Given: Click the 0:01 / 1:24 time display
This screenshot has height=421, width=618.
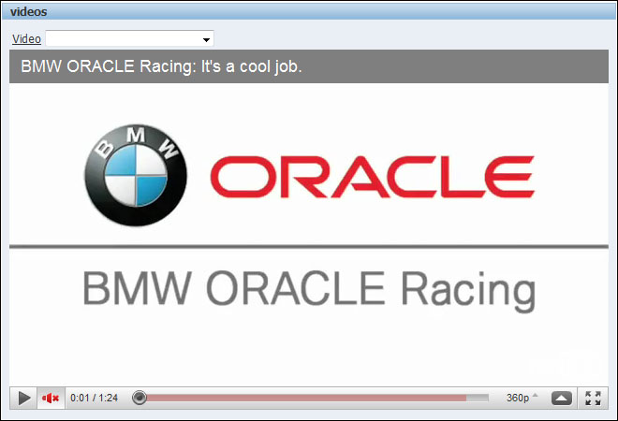Looking at the screenshot, I should [x=95, y=399].
